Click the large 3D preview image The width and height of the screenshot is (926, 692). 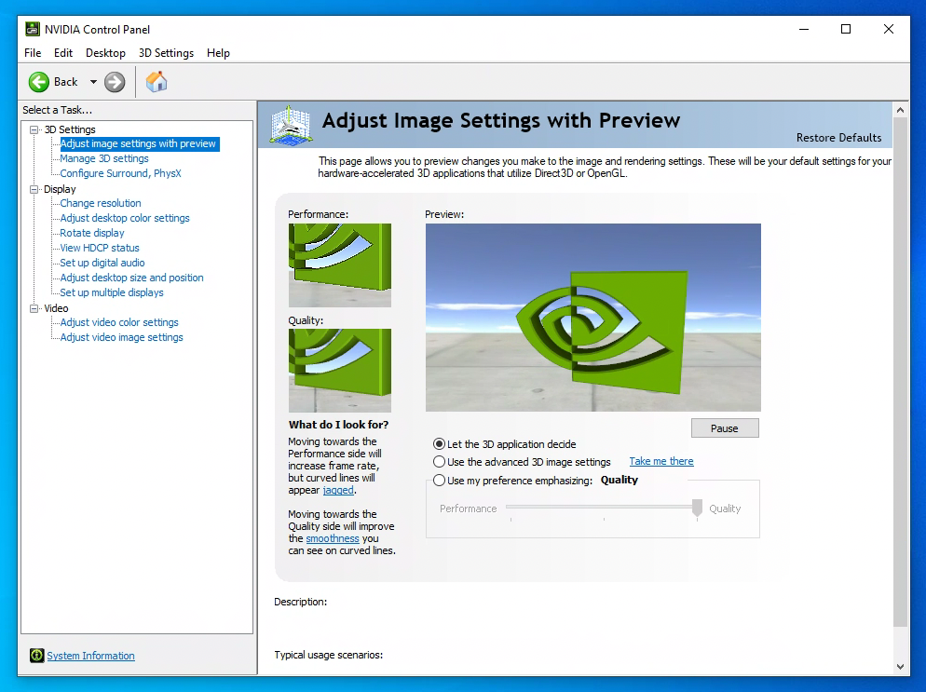pos(592,317)
